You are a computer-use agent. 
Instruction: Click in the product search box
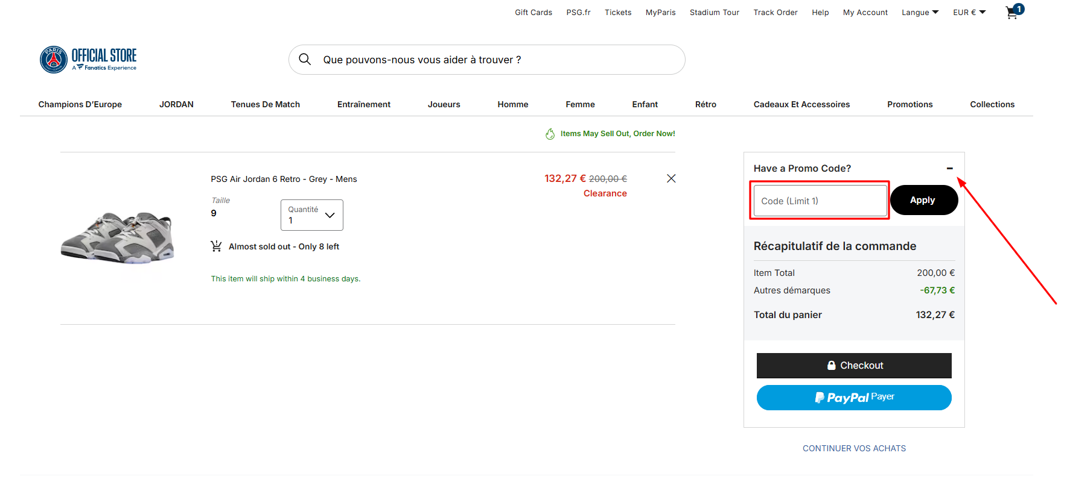[487, 60]
